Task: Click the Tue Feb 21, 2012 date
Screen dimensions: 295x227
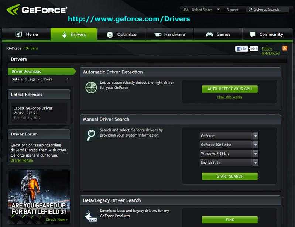Action: click(x=27, y=118)
